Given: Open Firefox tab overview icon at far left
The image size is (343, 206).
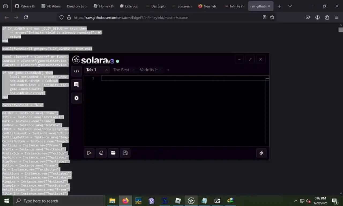Looking at the screenshot, I should 5,6.
